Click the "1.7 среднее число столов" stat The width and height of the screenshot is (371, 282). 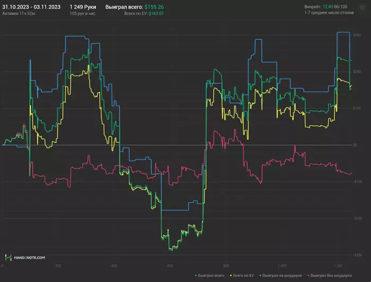[329, 13]
